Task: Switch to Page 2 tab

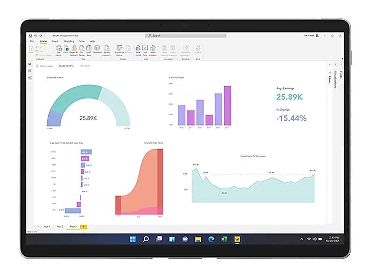Action: [x=60, y=227]
